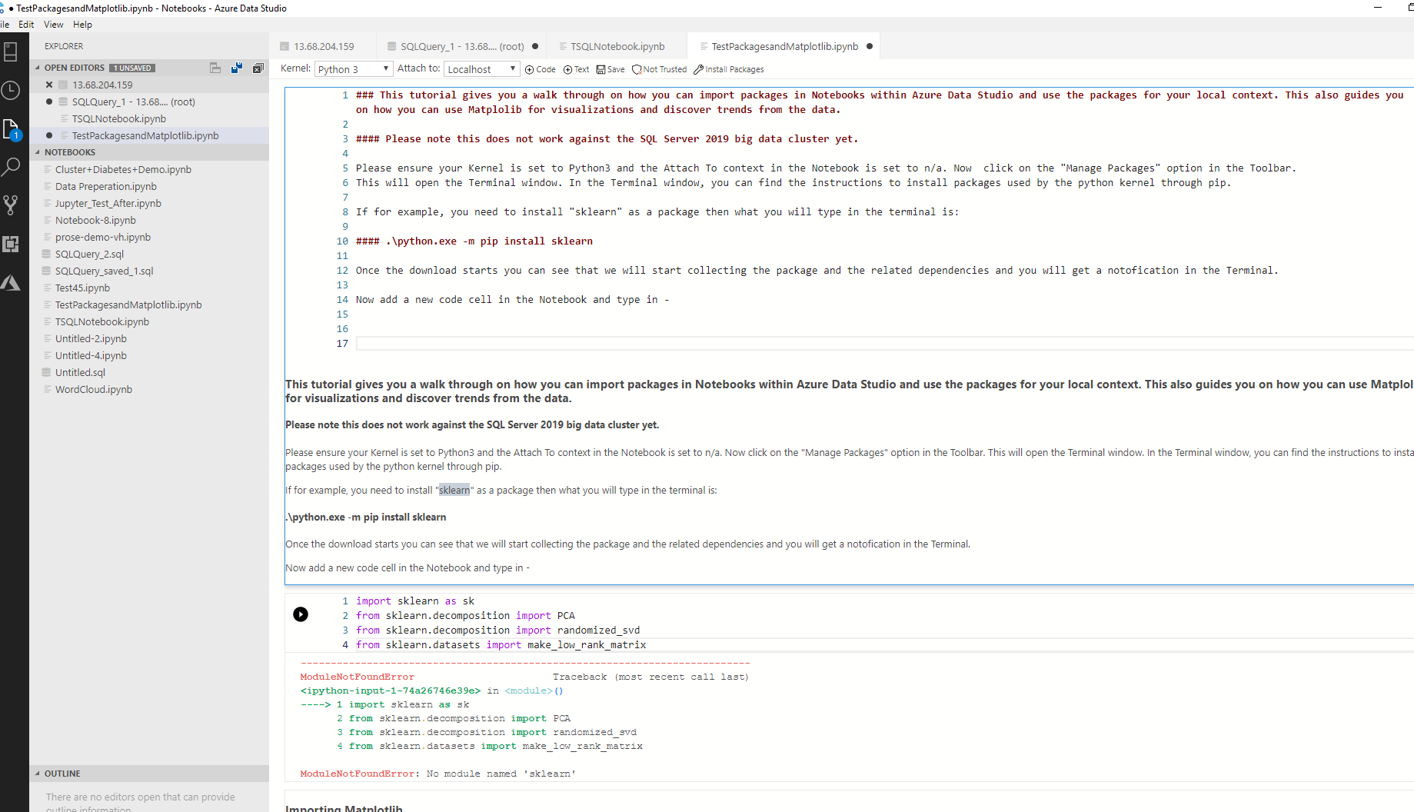Open the Servers view in activity bar
This screenshot has width=1414, height=812.
tap(11, 52)
